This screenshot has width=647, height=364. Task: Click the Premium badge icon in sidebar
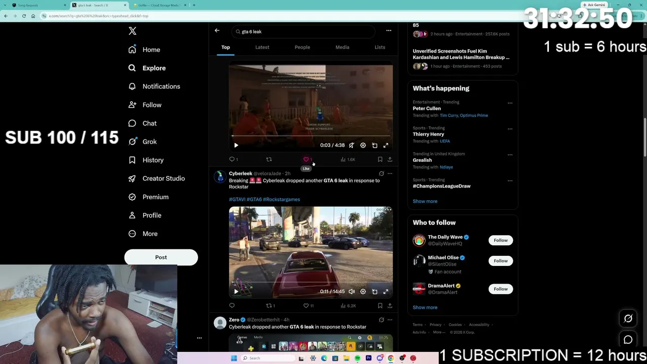click(132, 197)
